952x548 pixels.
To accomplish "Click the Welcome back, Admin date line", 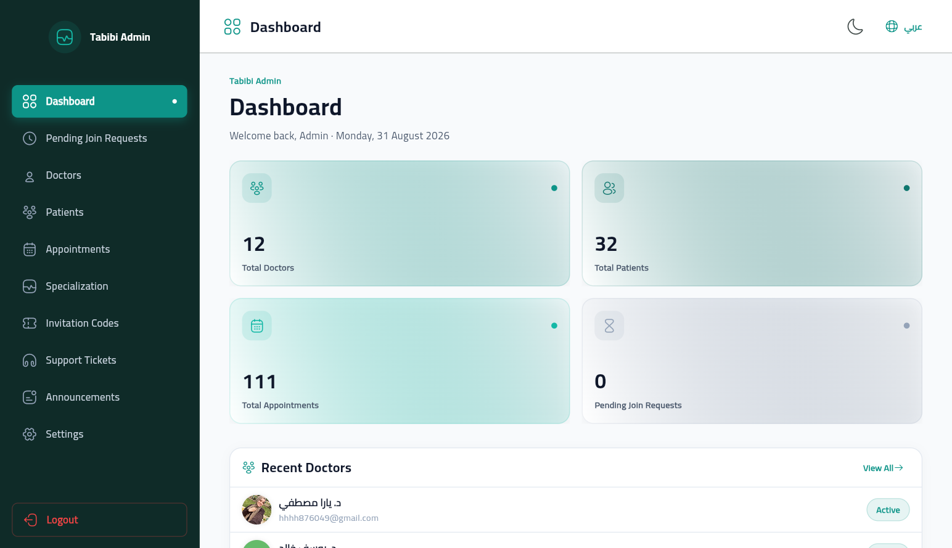I will [340, 136].
